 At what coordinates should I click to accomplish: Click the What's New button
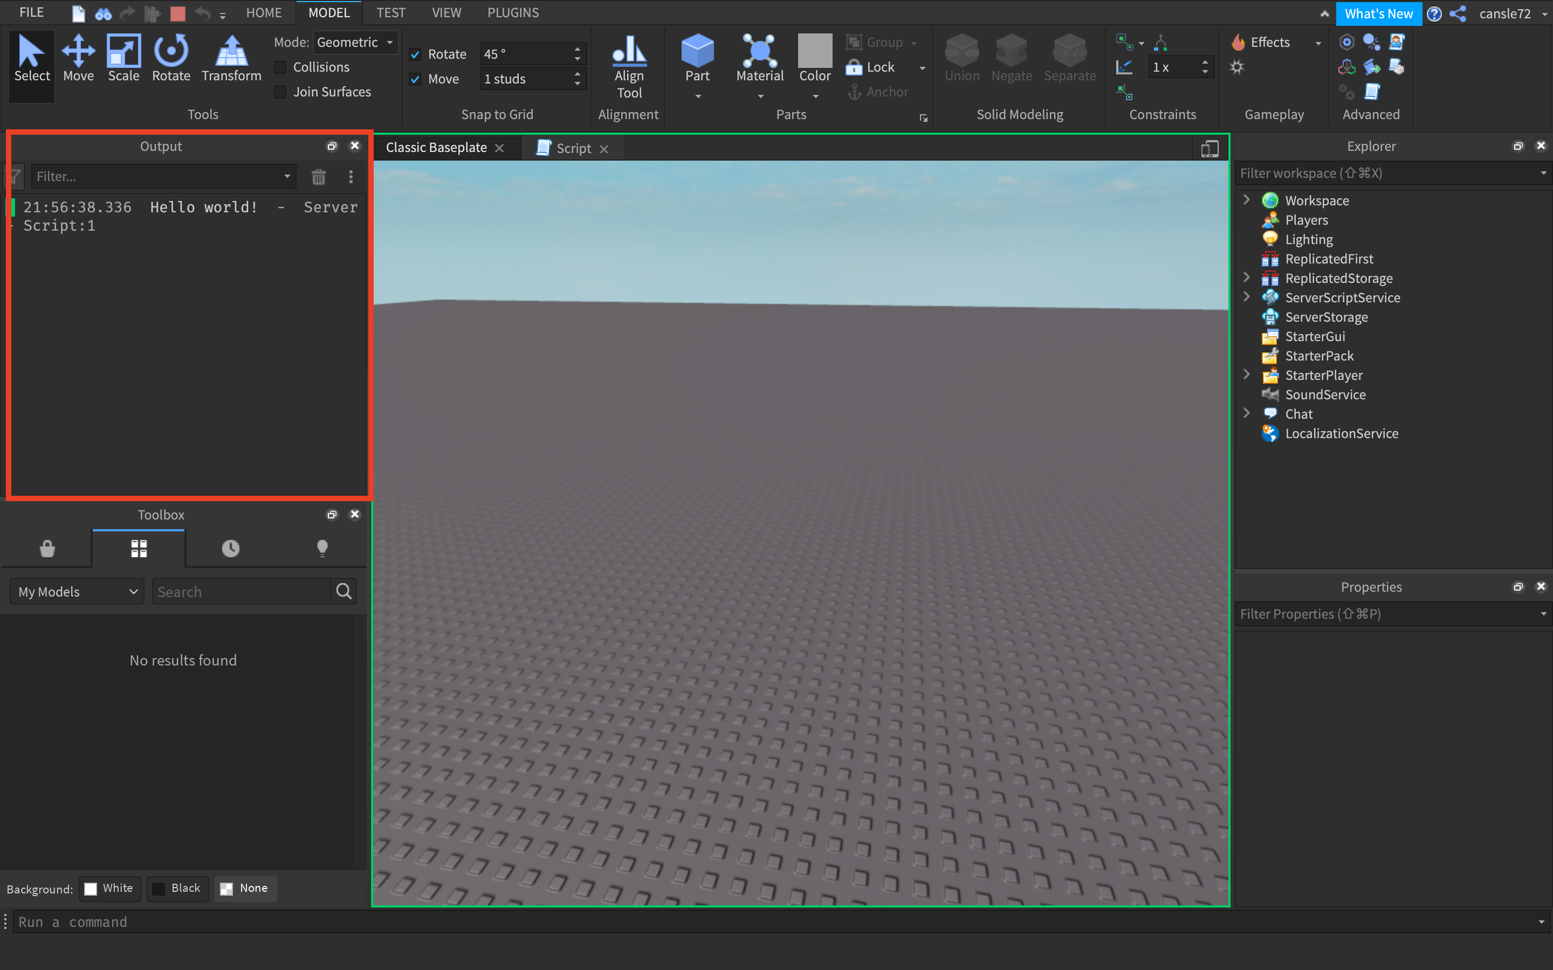coord(1378,13)
